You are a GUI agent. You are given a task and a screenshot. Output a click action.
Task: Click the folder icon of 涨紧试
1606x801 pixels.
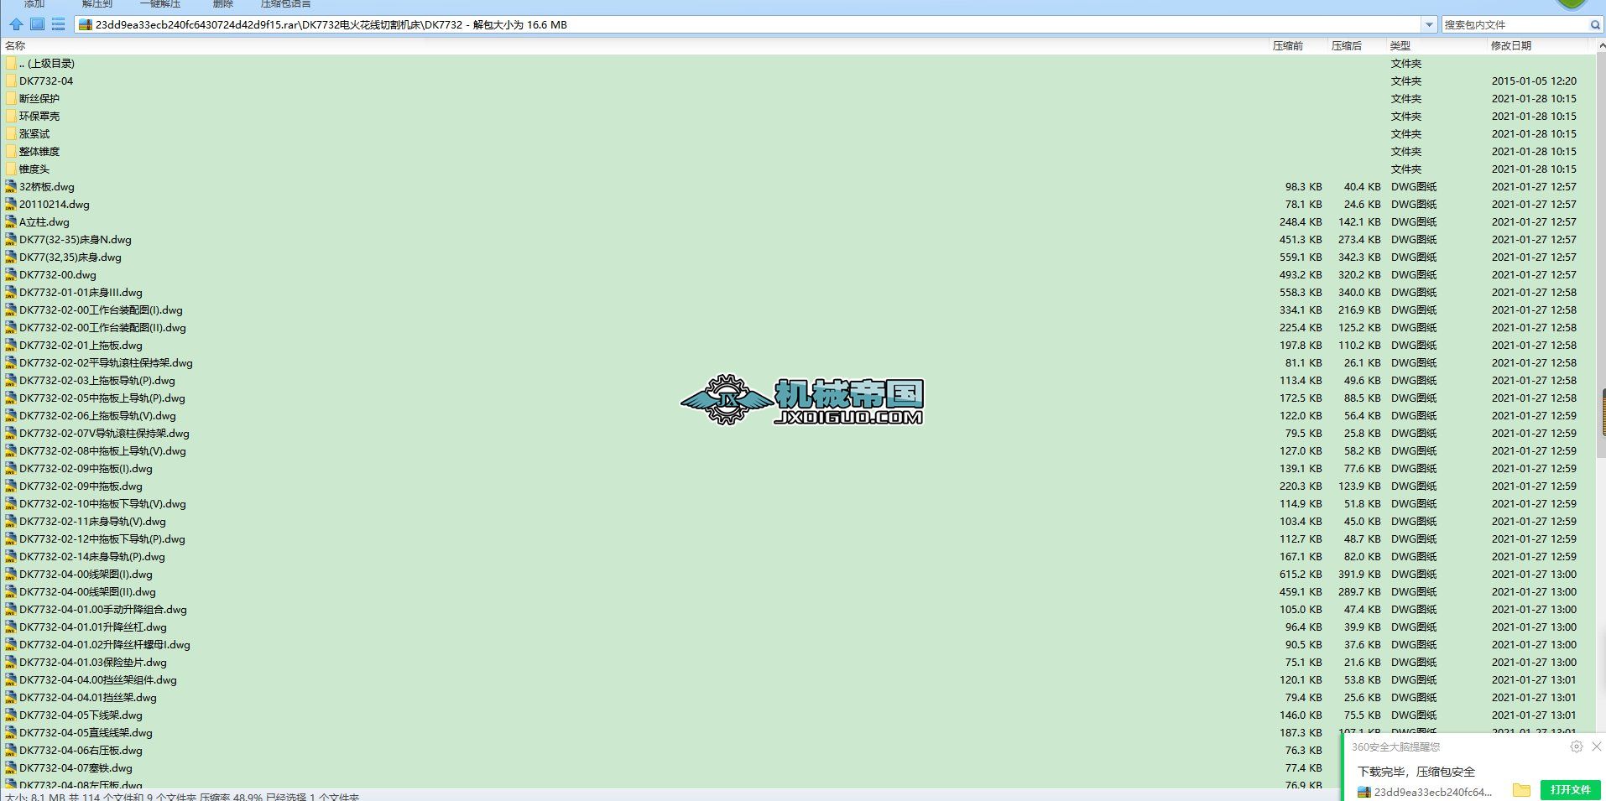tap(11, 134)
